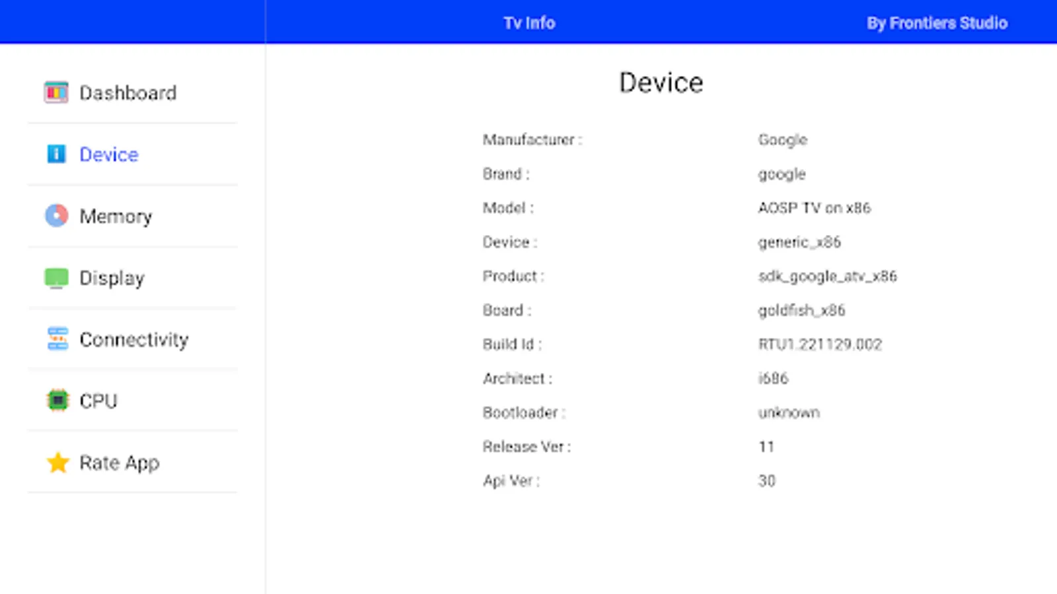The height and width of the screenshot is (594, 1057).
Task: Click the By Frontiers Studio link
Action: [x=937, y=23]
